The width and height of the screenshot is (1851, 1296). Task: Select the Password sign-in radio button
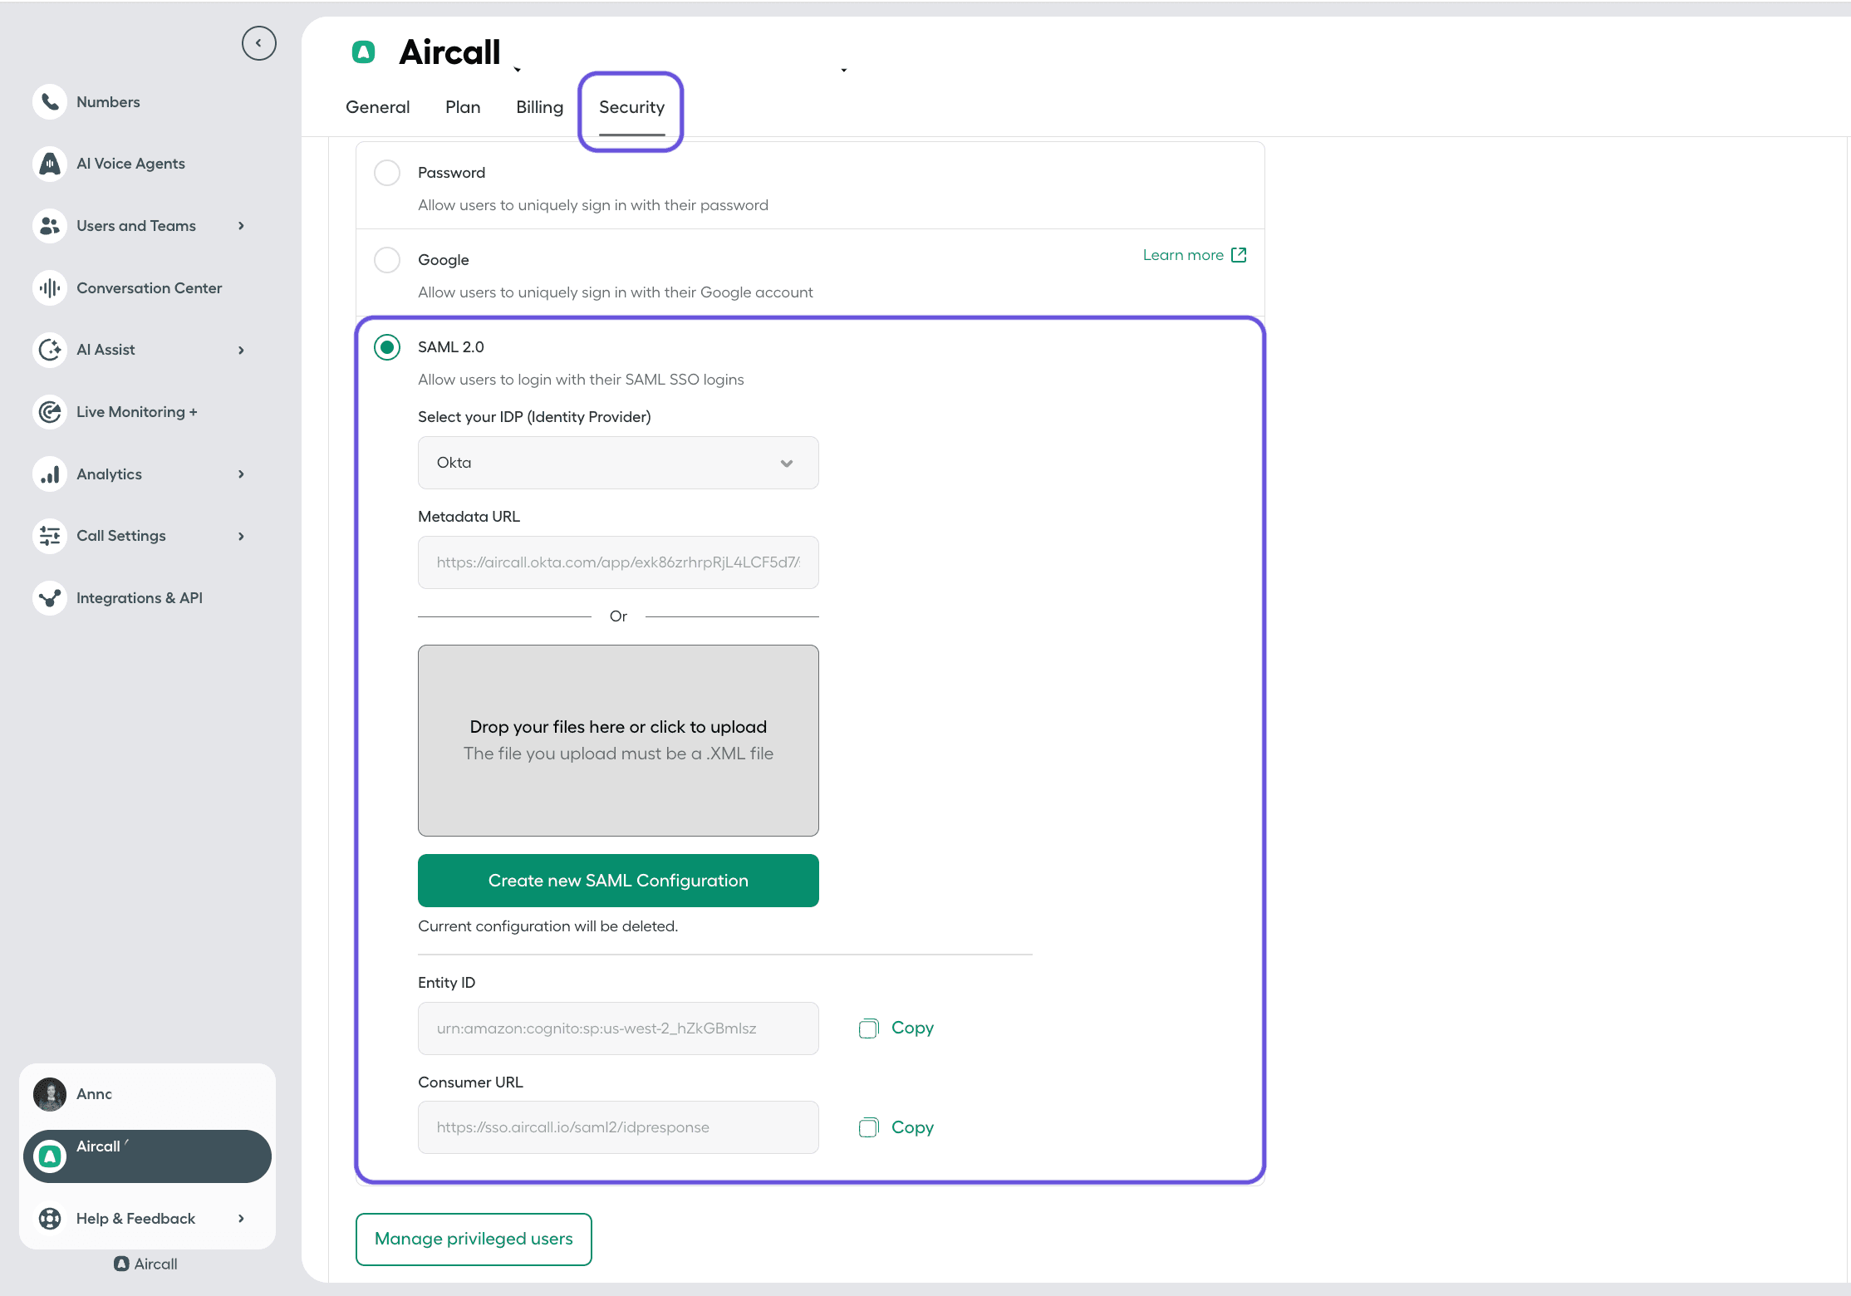click(387, 173)
